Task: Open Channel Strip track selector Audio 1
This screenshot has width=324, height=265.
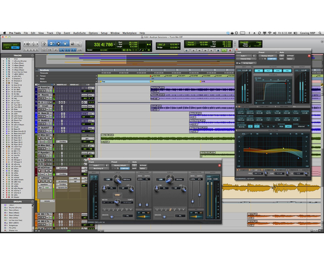Action: 244,55
